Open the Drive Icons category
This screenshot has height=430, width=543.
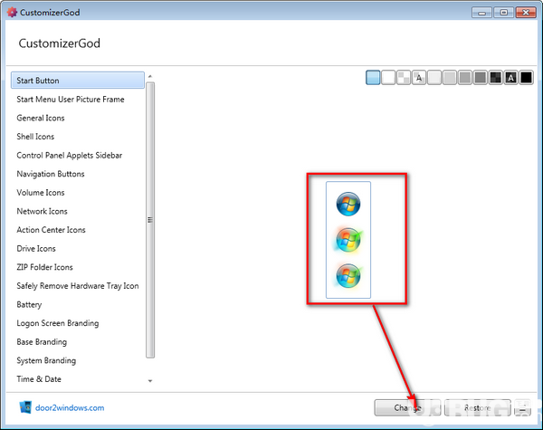click(x=36, y=249)
